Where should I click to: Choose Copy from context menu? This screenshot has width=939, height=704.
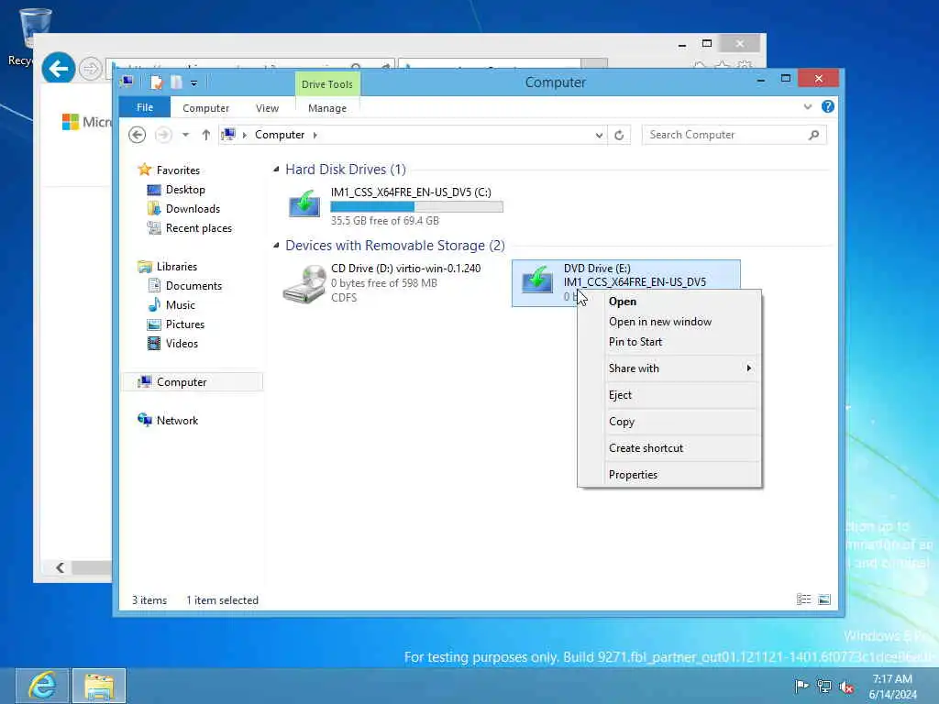[x=669, y=422]
